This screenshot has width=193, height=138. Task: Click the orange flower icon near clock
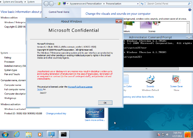187,134
